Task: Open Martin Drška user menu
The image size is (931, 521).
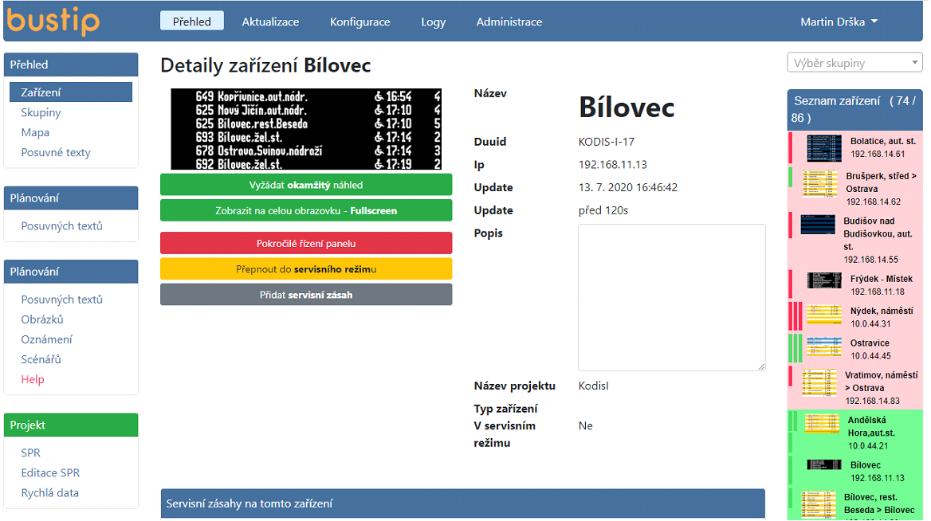Action: tap(839, 22)
